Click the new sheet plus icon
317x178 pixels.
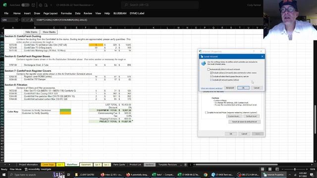pos(186,165)
